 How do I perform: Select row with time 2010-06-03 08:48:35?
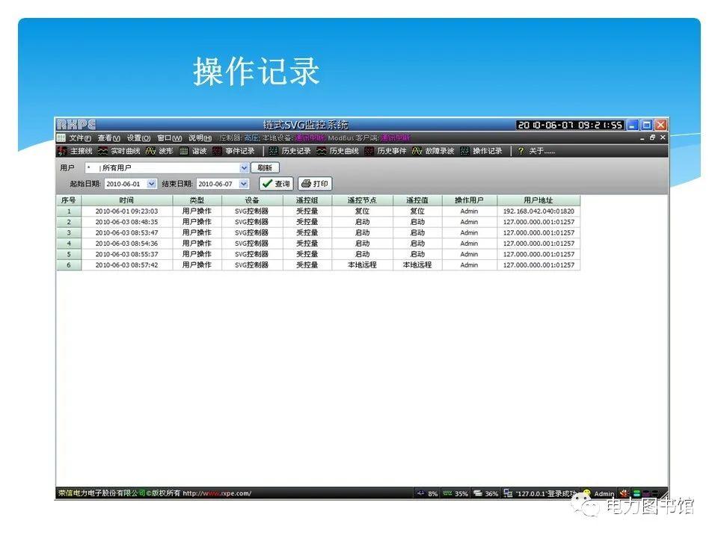coord(319,222)
